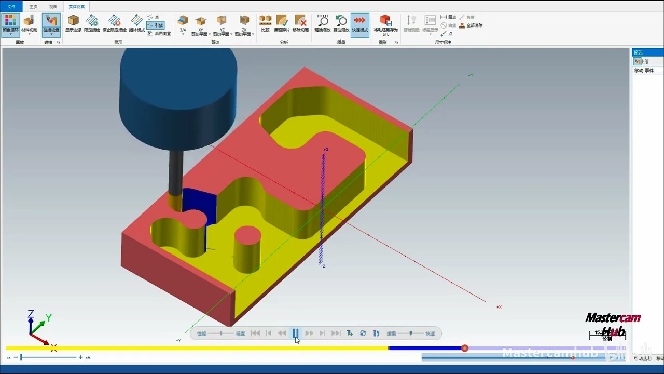Pause the simulation playback
The image size is (664, 374).
(295, 333)
